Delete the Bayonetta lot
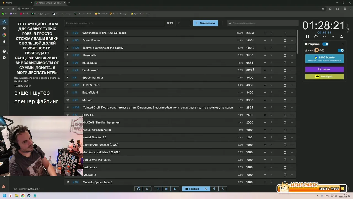The width and height of the screenshot is (353, 199). coord(285,55)
